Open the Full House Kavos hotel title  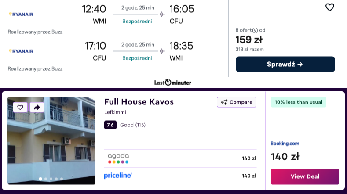(139, 102)
